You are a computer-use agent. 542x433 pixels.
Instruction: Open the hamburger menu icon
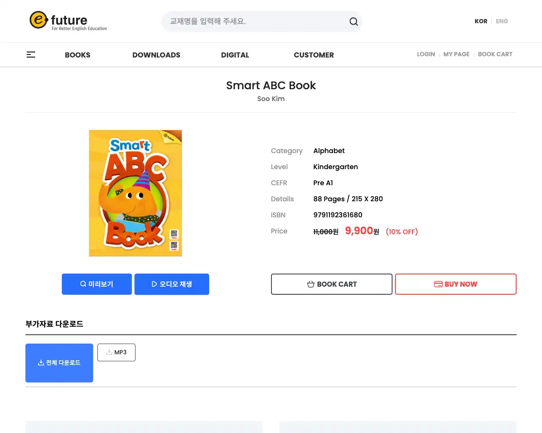(31, 55)
